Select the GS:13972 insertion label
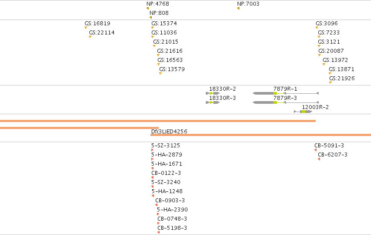Screen dimensions: 371x235 point(335,60)
